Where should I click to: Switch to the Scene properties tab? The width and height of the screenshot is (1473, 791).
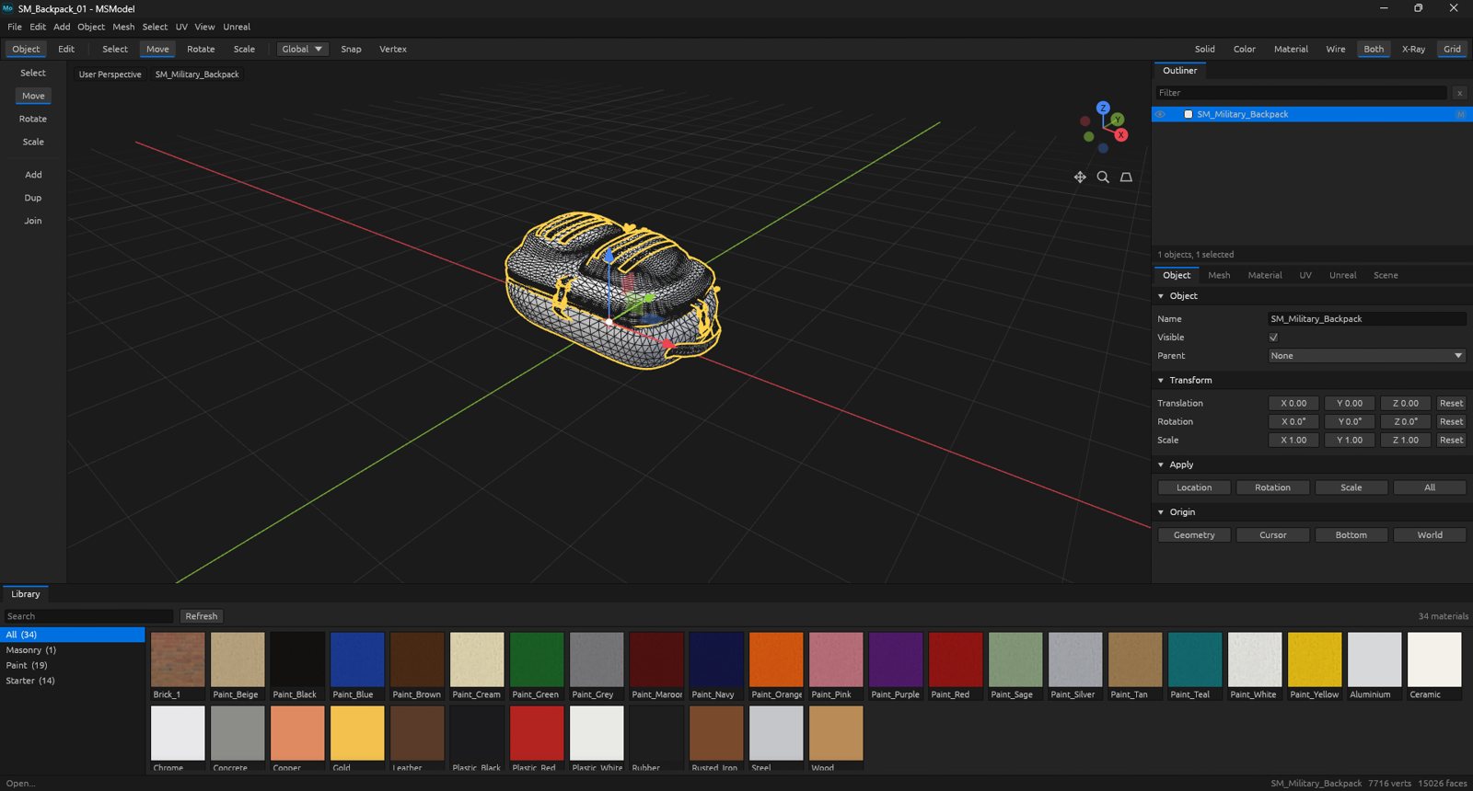point(1386,275)
